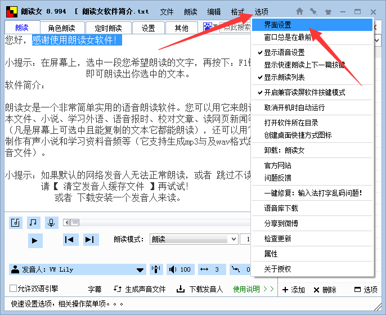Image resolution: width=386 pixels, height=315 pixels.
Task: Click the speed arrows icon showing 3
Action: (204, 269)
